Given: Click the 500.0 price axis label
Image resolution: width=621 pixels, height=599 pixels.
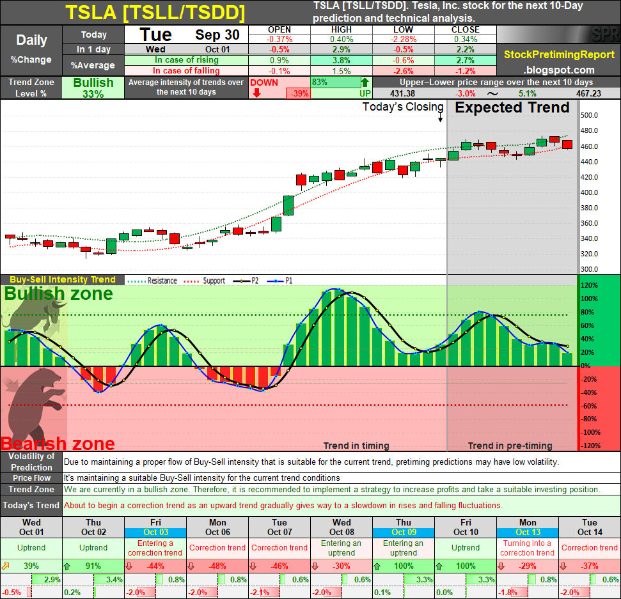Looking at the screenshot, I should 589,115.
